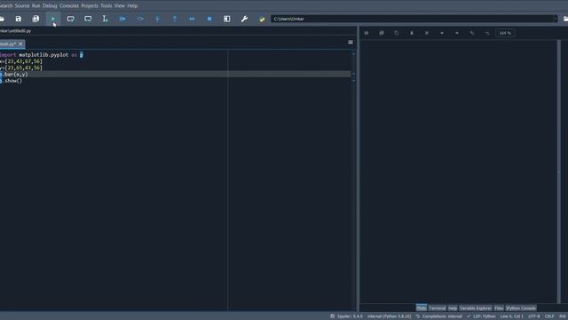Open the Consoles menu
568x320 pixels.
click(69, 6)
